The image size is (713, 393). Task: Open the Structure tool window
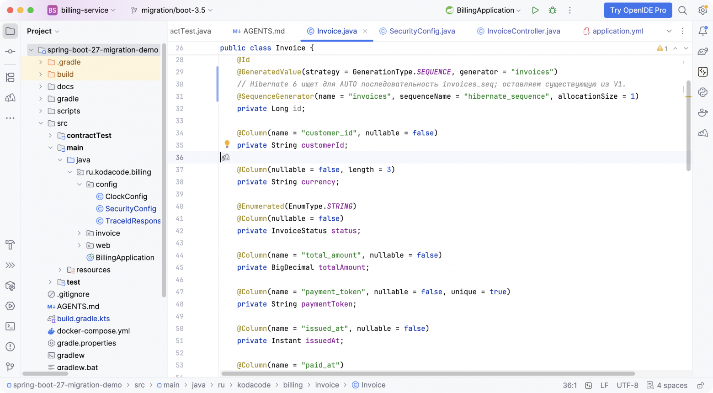10,77
